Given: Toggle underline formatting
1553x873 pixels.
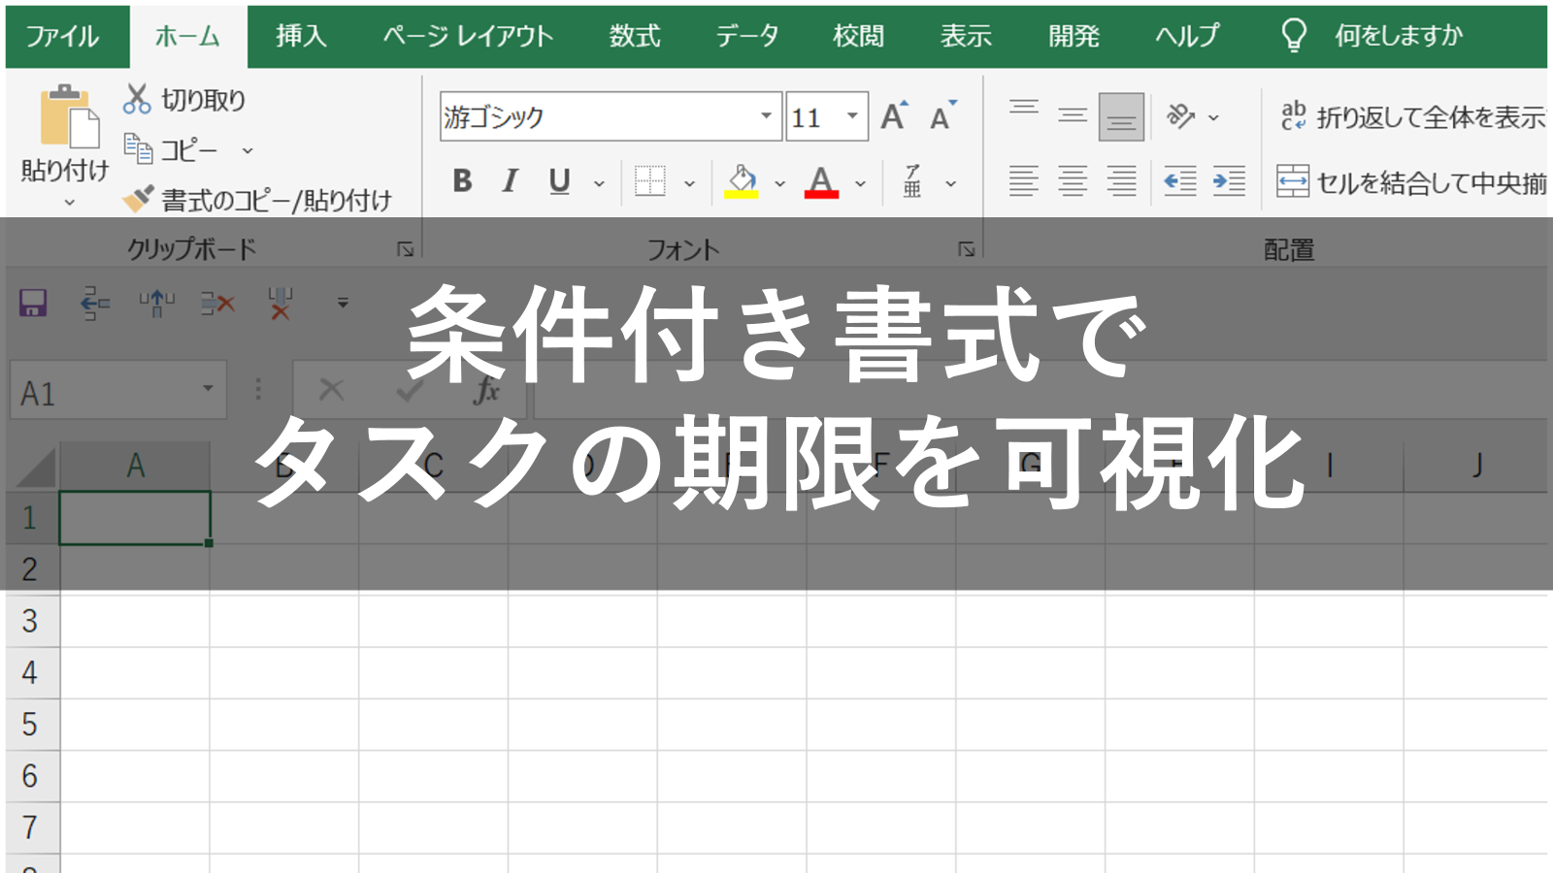Looking at the screenshot, I should click(559, 181).
